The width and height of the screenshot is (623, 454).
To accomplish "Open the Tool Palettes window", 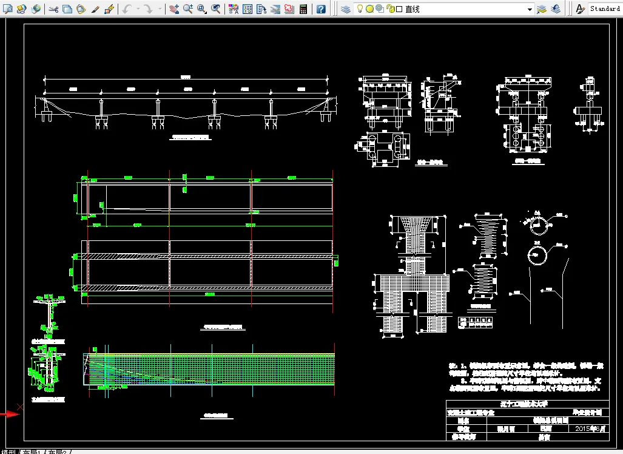I will (261, 8).
